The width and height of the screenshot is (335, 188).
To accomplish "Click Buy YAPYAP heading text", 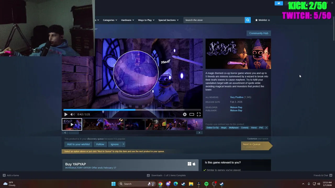I will 75,164.
